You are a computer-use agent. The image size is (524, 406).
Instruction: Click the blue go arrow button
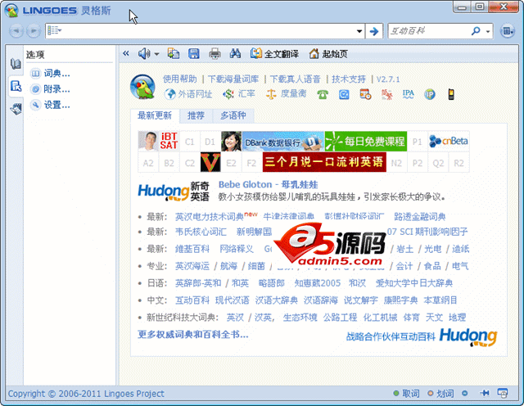tap(374, 31)
